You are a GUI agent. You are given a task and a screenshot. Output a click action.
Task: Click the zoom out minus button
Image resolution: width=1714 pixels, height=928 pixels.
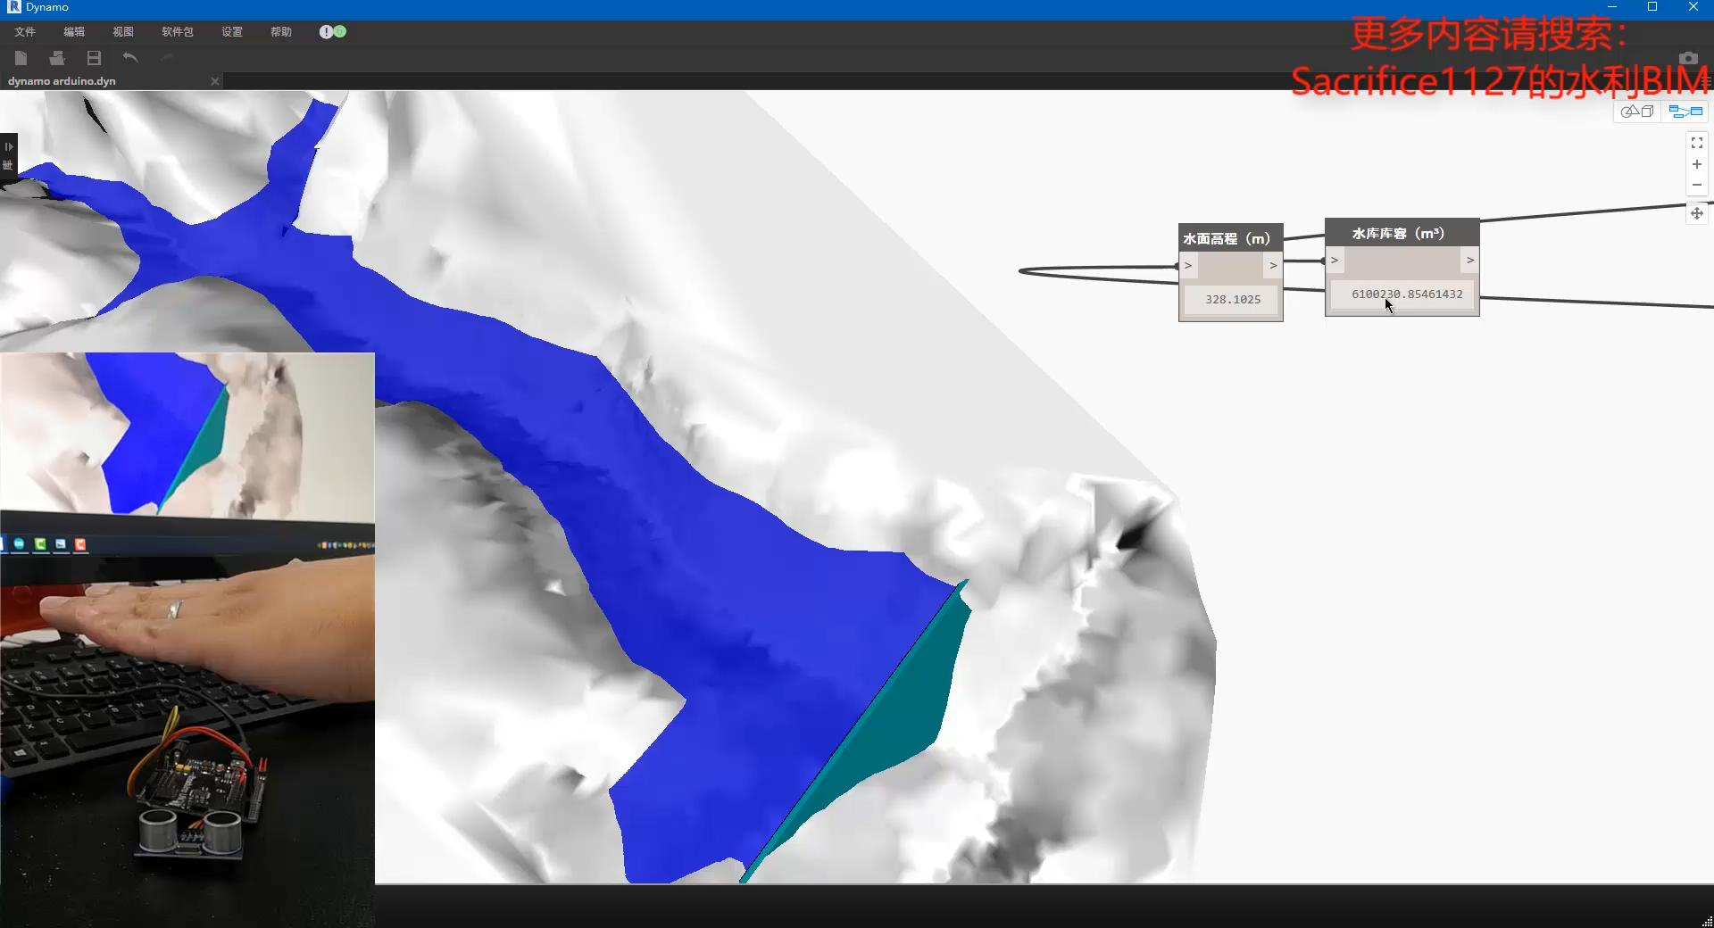[1695, 185]
